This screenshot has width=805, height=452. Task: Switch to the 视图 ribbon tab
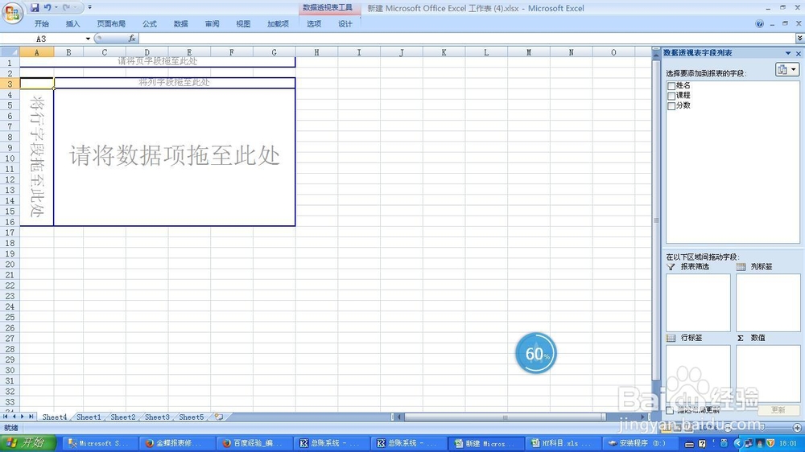click(x=243, y=24)
